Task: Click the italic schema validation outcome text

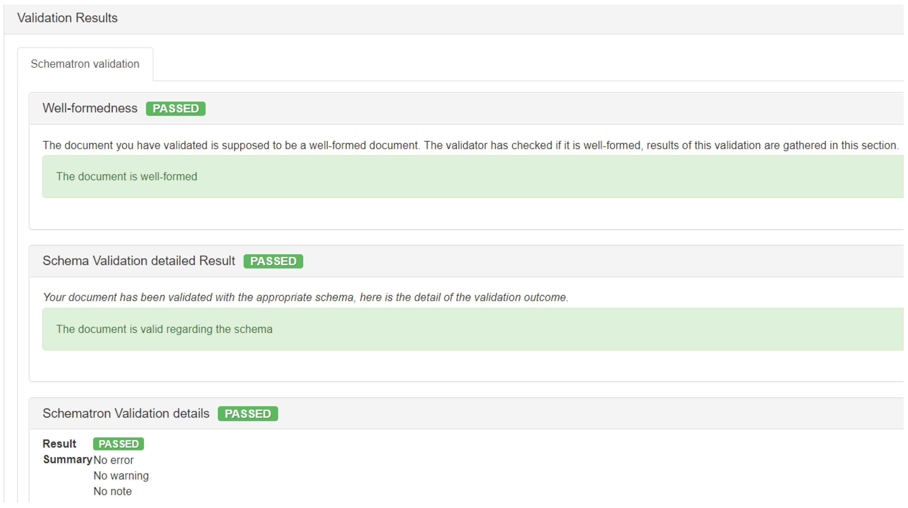Action: (x=305, y=297)
